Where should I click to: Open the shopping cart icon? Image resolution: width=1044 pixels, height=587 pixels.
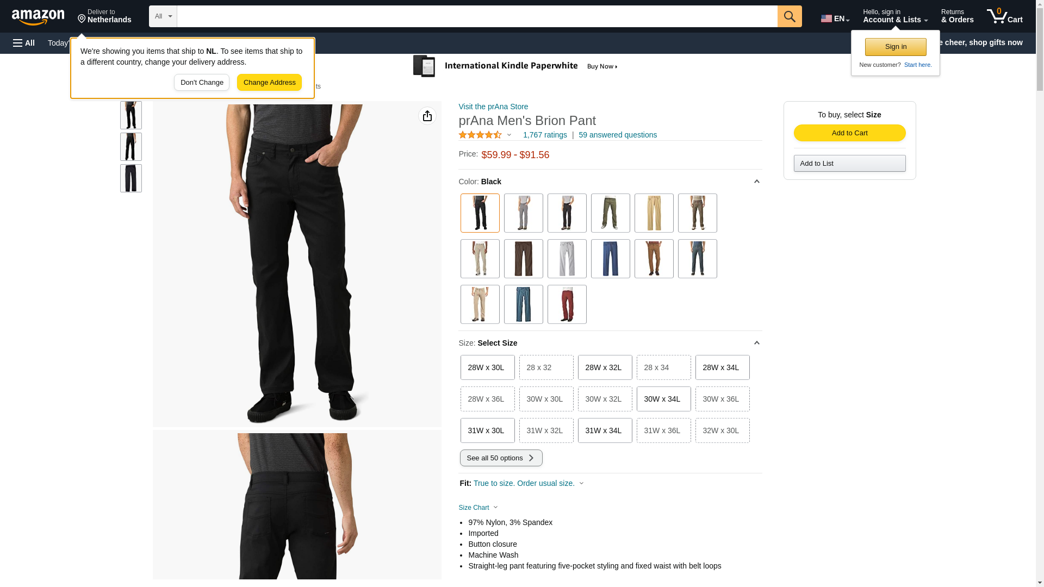[1005, 16]
